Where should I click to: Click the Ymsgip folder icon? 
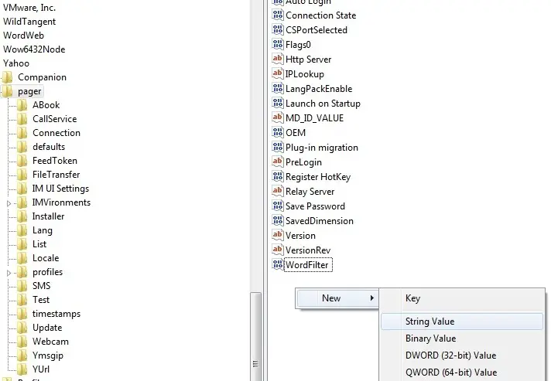point(22,355)
